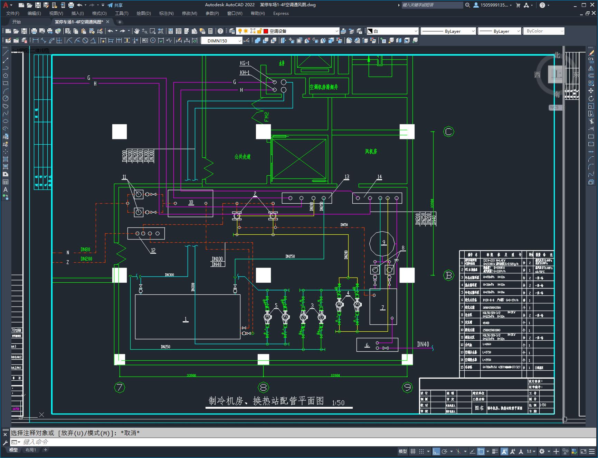The width and height of the screenshot is (598, 458).
Task: Toggle lineweight display in status bar
Action: (x=495, y=451)
